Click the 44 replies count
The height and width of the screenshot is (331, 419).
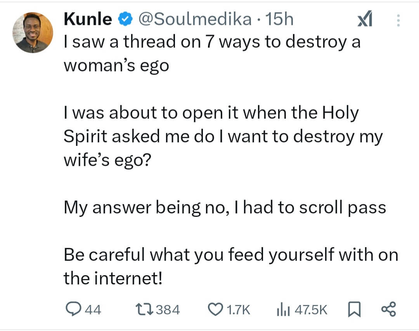[x=93, y=310]
